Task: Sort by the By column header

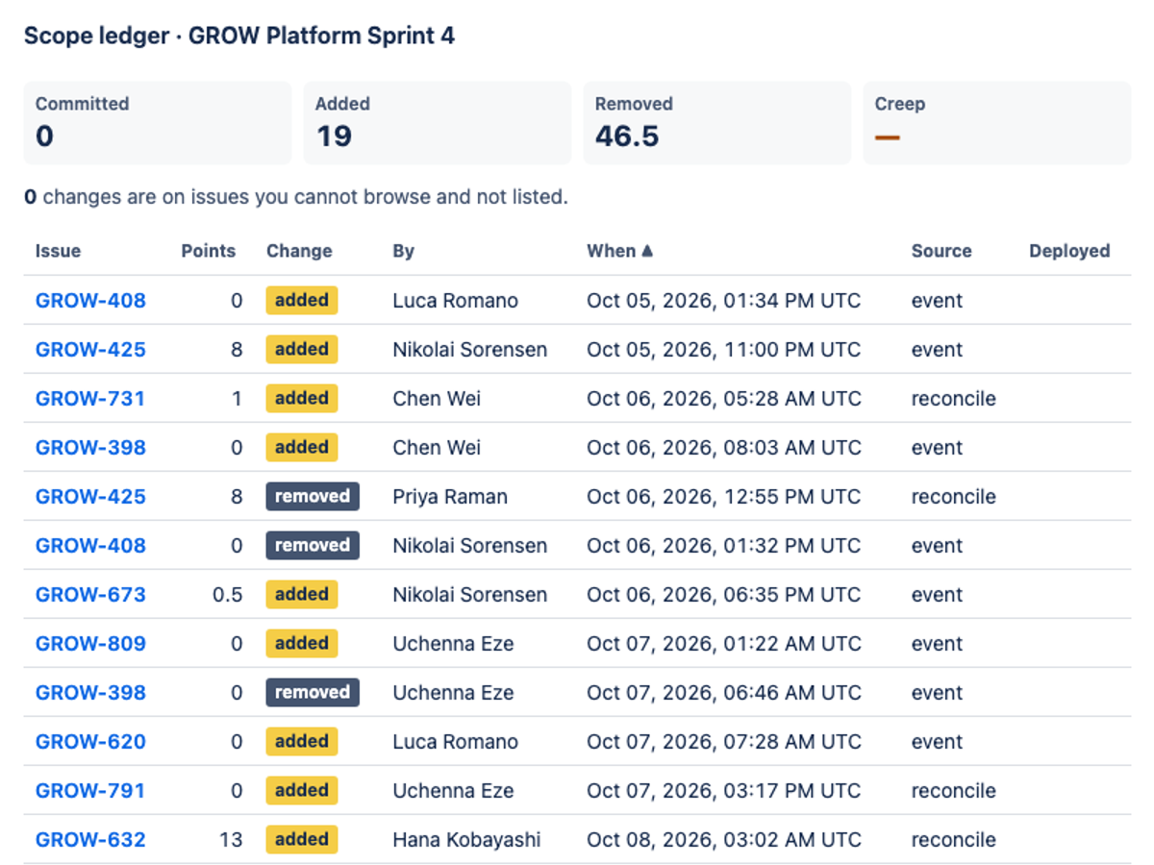Action: pyautogui.click(x=403, y=251)
